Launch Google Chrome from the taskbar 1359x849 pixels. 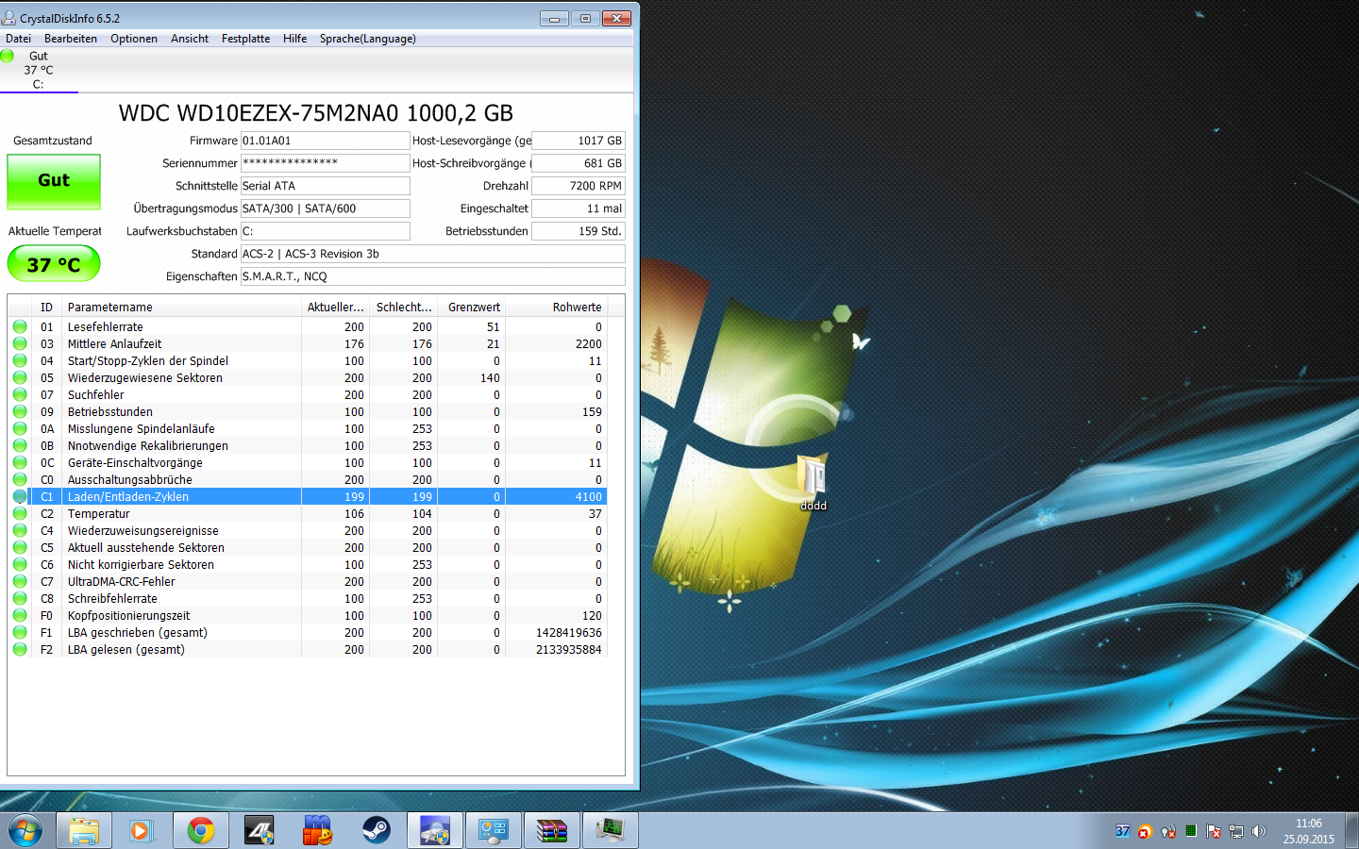coord(200,831)
